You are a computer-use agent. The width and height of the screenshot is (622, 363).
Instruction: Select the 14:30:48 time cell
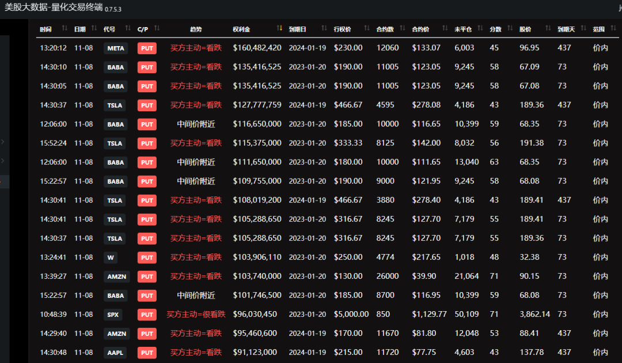point(53,353)
